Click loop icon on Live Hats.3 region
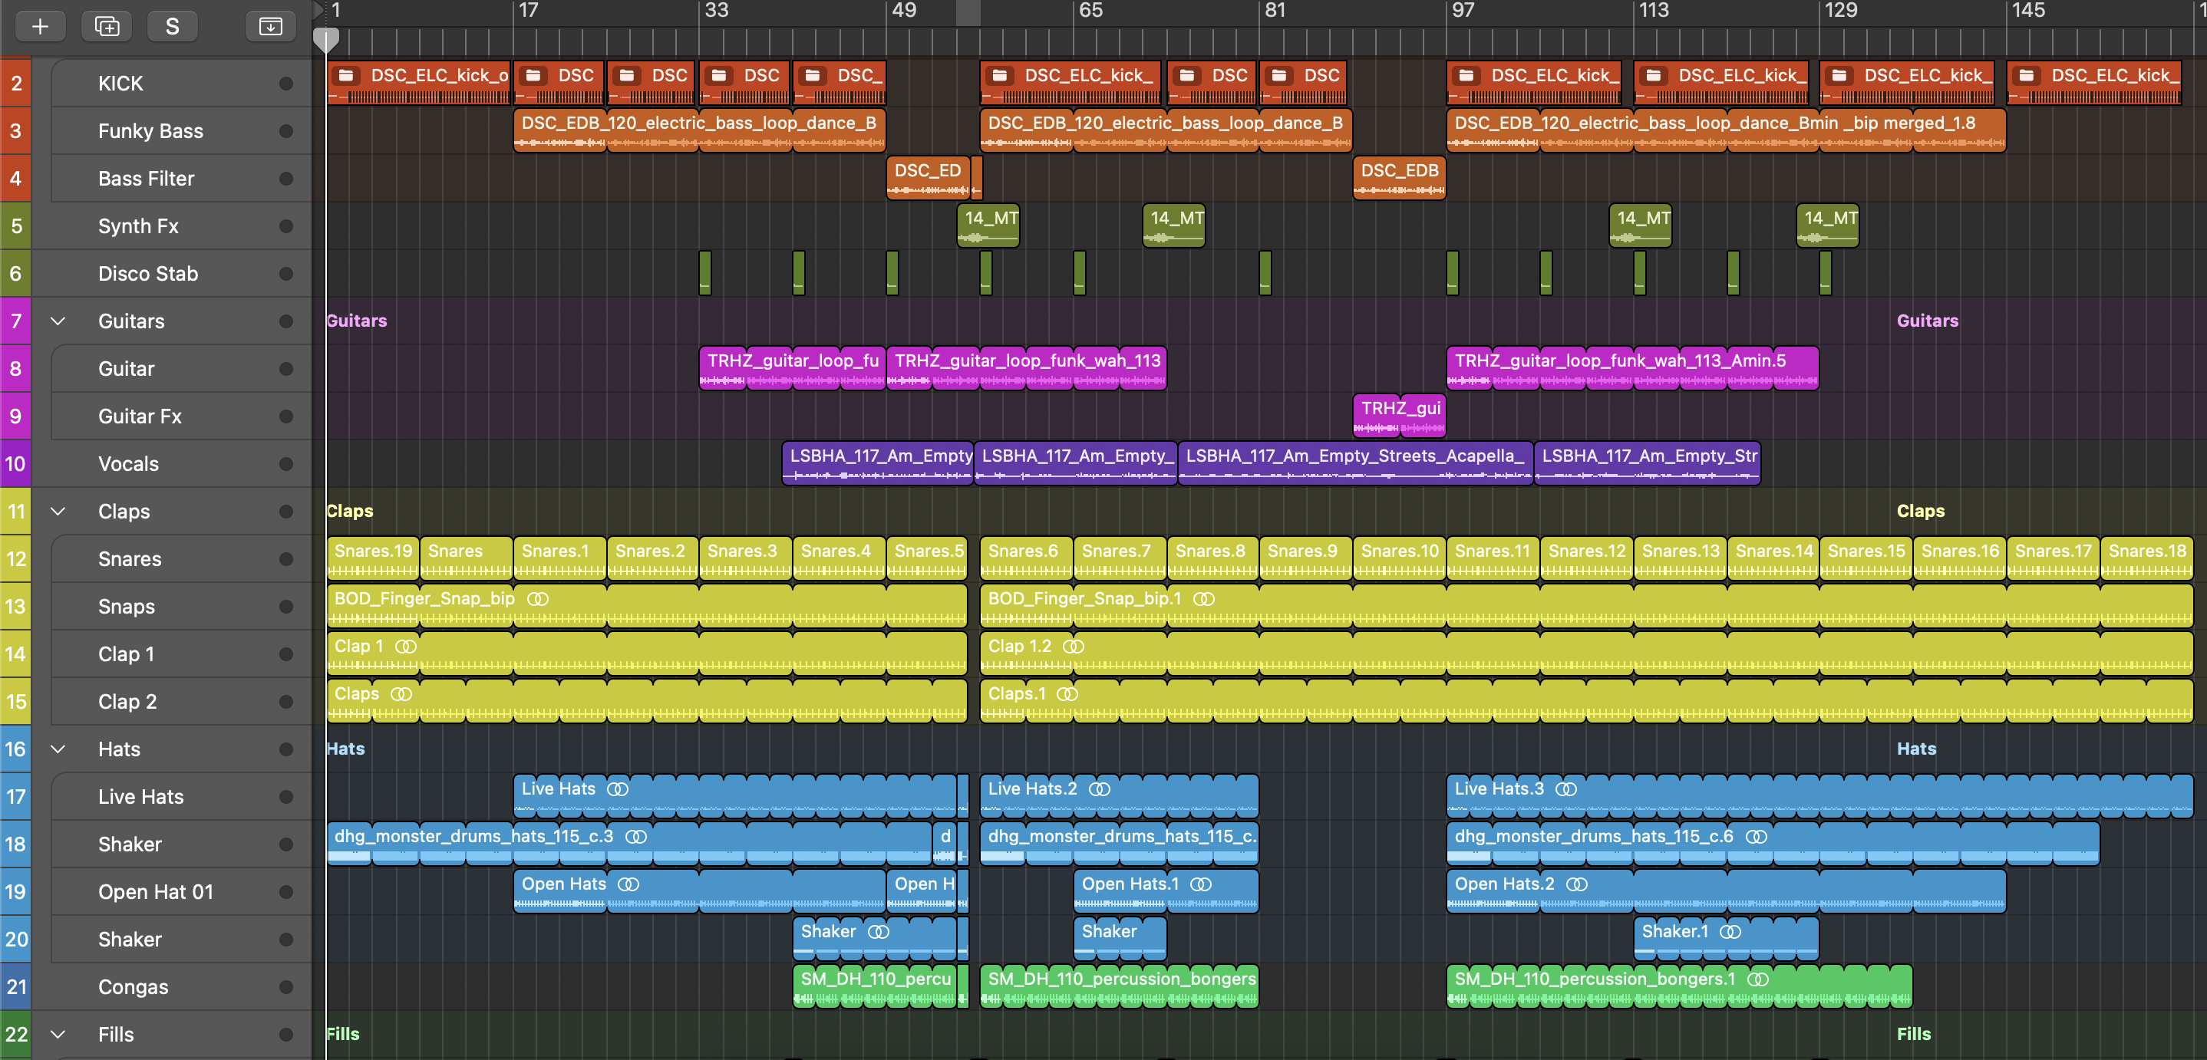Viewport: 2207px width, 1060px height. coord(1566,788)
